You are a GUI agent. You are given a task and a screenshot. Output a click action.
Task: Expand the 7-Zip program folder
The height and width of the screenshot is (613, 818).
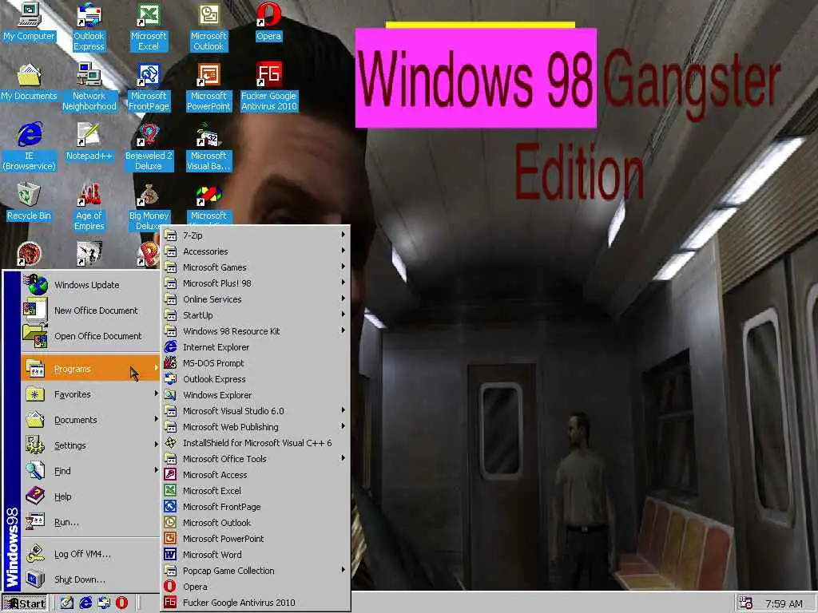click(256, 235)
